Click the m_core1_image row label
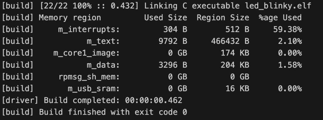The width and height of the screenshot is (323, 120). pyautogui.click(x=86, y=53)
